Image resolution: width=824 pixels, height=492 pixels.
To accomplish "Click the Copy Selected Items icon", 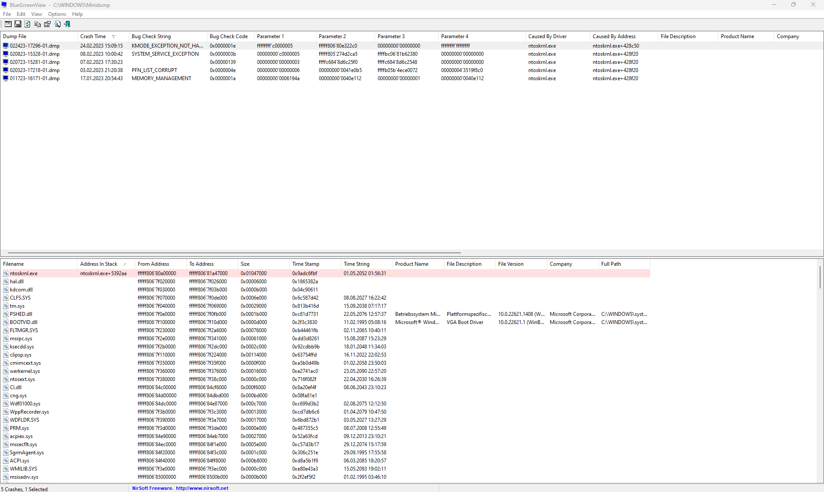I will click(x=37, y=24).
